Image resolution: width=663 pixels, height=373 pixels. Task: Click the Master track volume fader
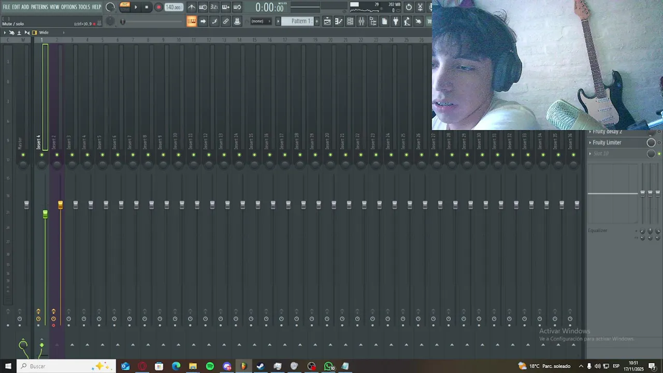(26, 205)
